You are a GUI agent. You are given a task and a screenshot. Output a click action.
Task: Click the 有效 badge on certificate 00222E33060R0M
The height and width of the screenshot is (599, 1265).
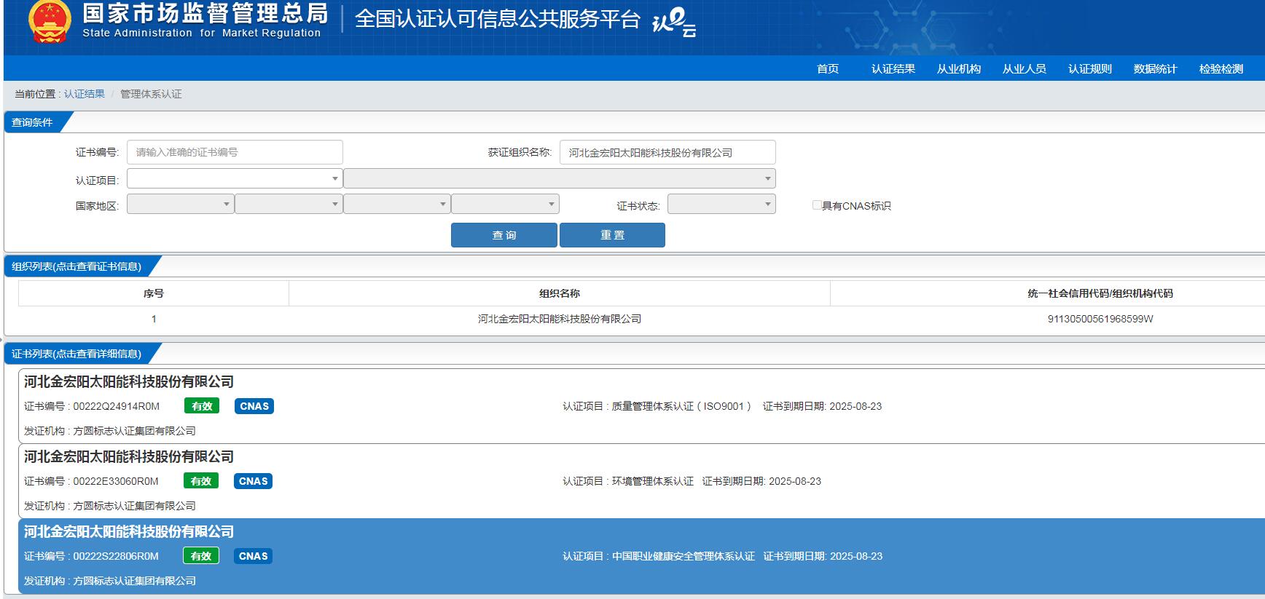pyautogui.click(x=201, y=481)
